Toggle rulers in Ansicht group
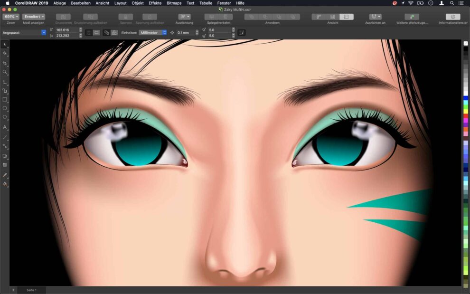The width and height of the screenshot is (470, 294). [319, 17]
